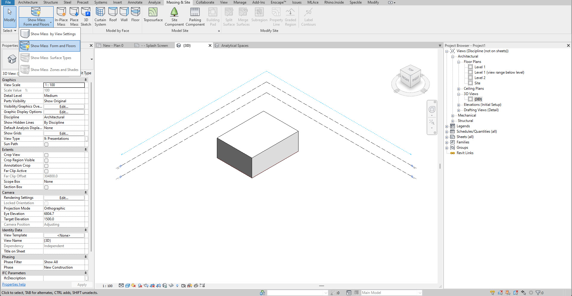Switch to the Annotate ribbon tab

pyautogui.click(x=135, y=2)
